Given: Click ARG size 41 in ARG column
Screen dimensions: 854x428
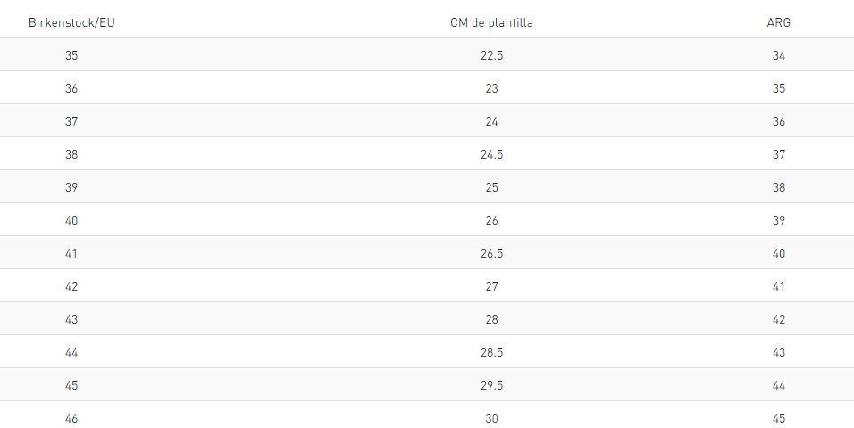Looking at the screenshot, I should [x=778, y=286].
